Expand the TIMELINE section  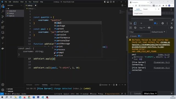pos(10,91)
